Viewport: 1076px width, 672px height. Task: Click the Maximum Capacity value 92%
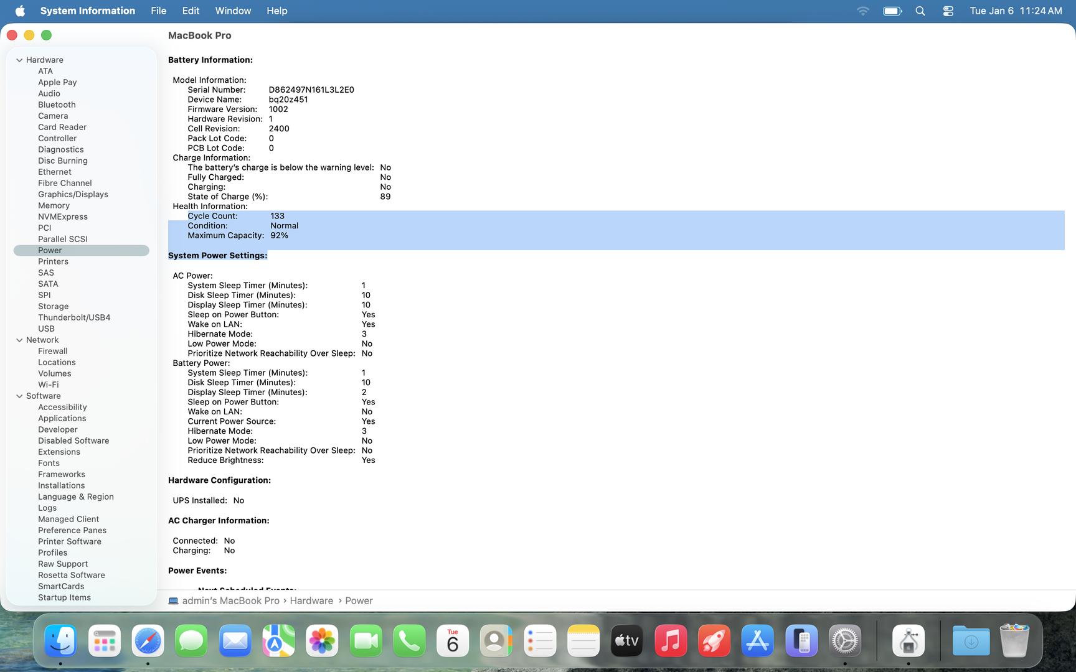click(x=279, y=235)
